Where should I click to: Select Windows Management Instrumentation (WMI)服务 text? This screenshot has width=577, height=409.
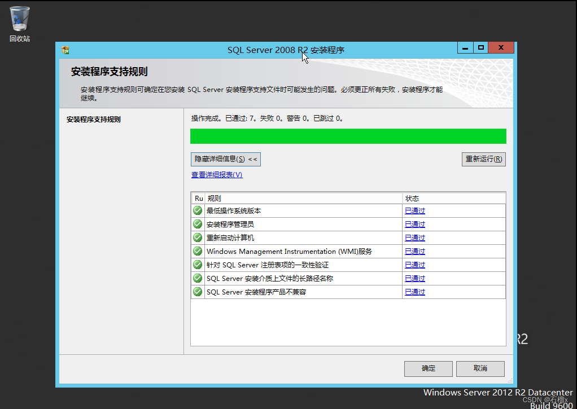click(289, 252)
